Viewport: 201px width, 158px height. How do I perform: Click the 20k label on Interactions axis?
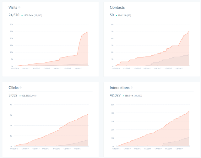click(112, 130)
